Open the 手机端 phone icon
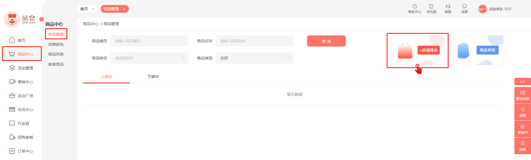 (431, 6)
